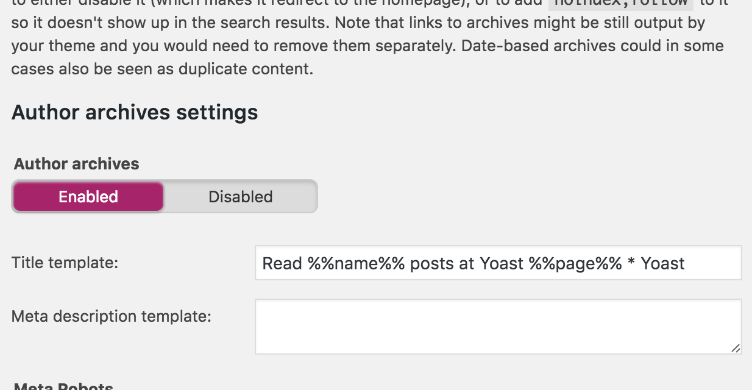The height and width of the screenshot is (390, 752).
Task: Place cursor on %%page%% in Title template
Action: tap(575, 263)
